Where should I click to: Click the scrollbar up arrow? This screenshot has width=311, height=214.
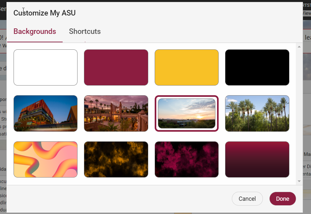pyautogui.click(x=299, y=47)
